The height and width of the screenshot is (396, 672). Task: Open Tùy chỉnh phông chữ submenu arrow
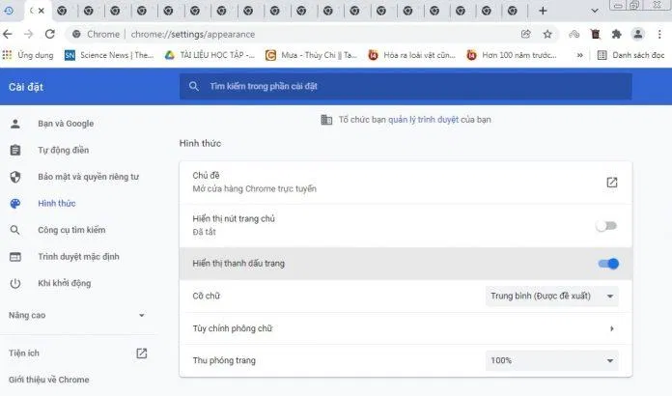pos(611,328)
